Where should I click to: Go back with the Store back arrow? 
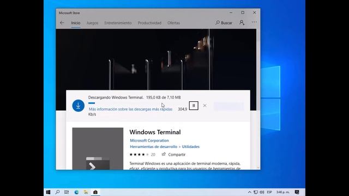(62, 23)
